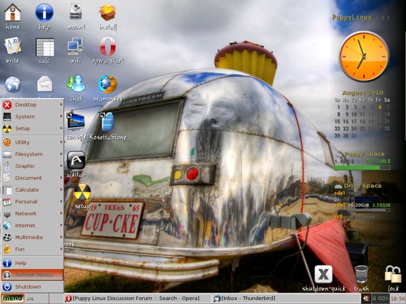Screen dimensions: 406x304
Task: Click the green menu button
Action: [12, 299]
